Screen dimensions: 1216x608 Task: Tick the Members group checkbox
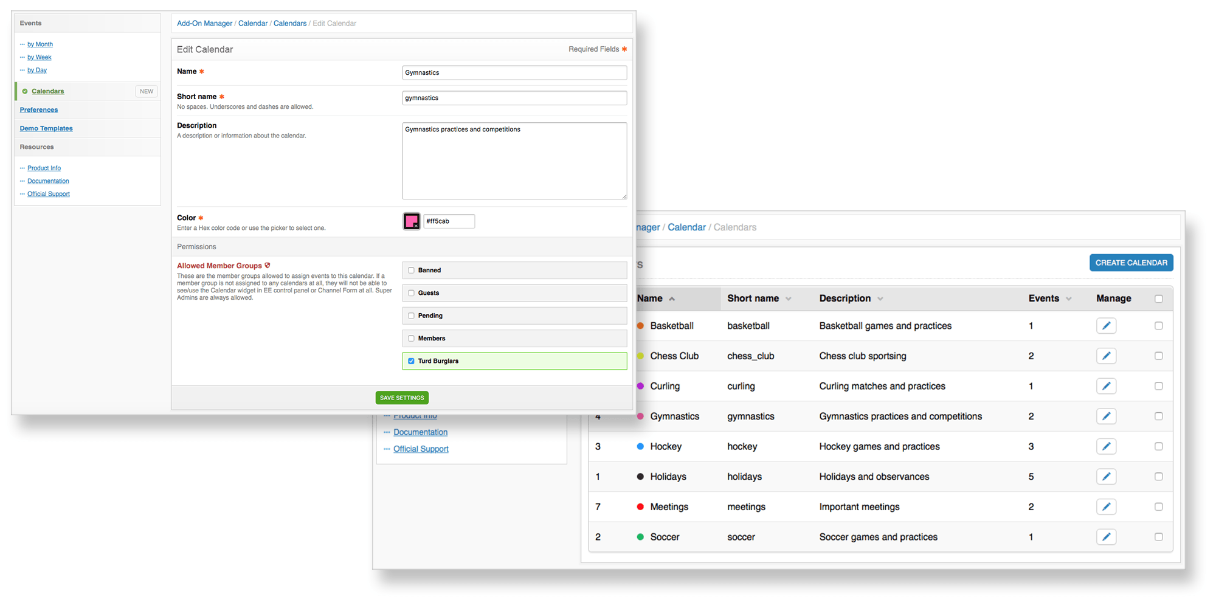[x=411, y=339]
